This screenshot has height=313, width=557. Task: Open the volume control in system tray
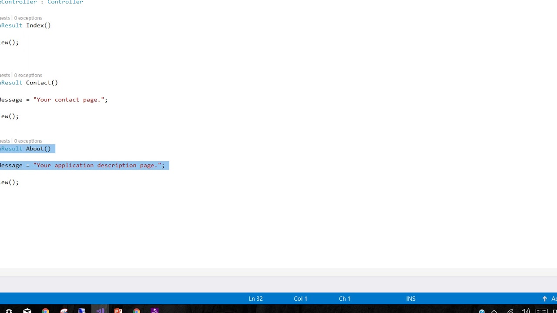(526, 311)
